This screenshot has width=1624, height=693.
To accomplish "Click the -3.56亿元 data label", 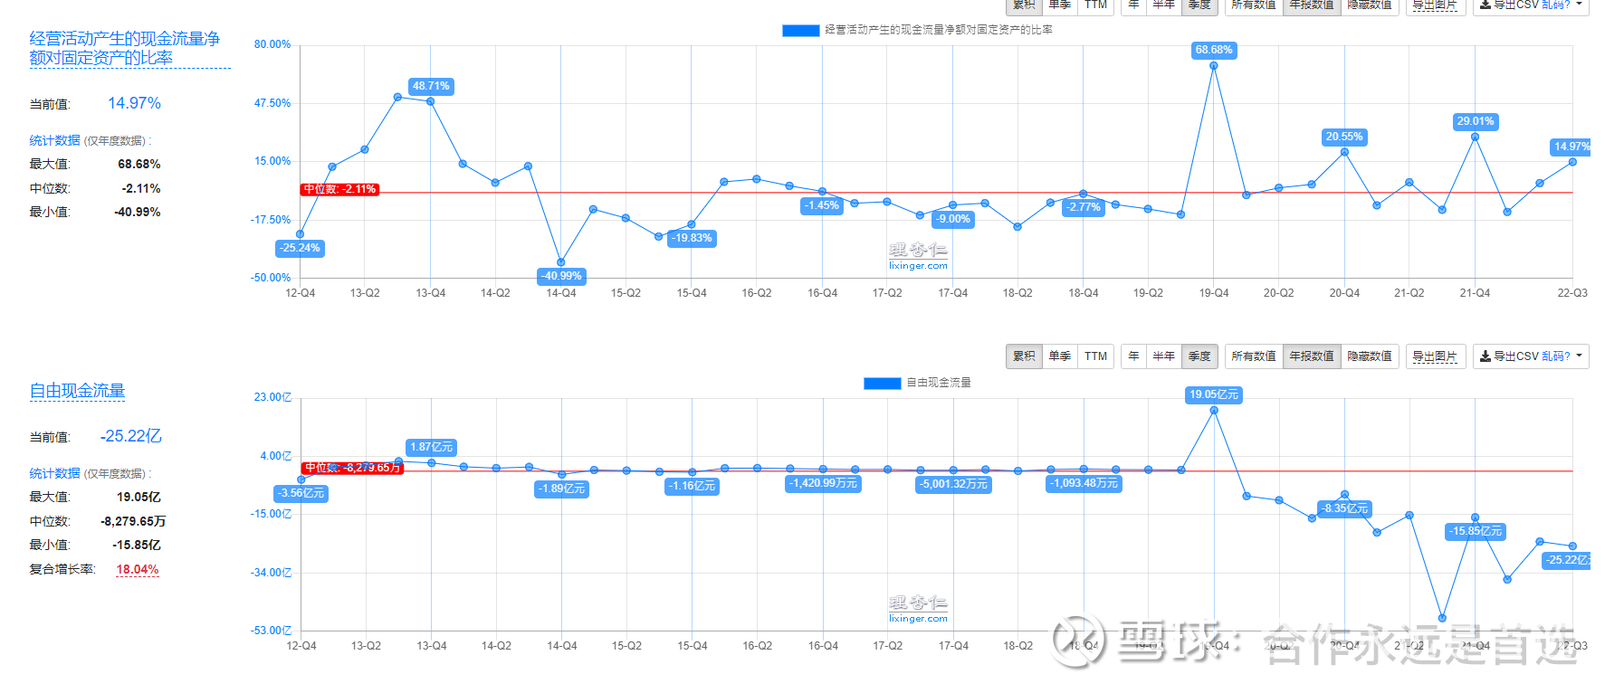I will pos(301,493).
